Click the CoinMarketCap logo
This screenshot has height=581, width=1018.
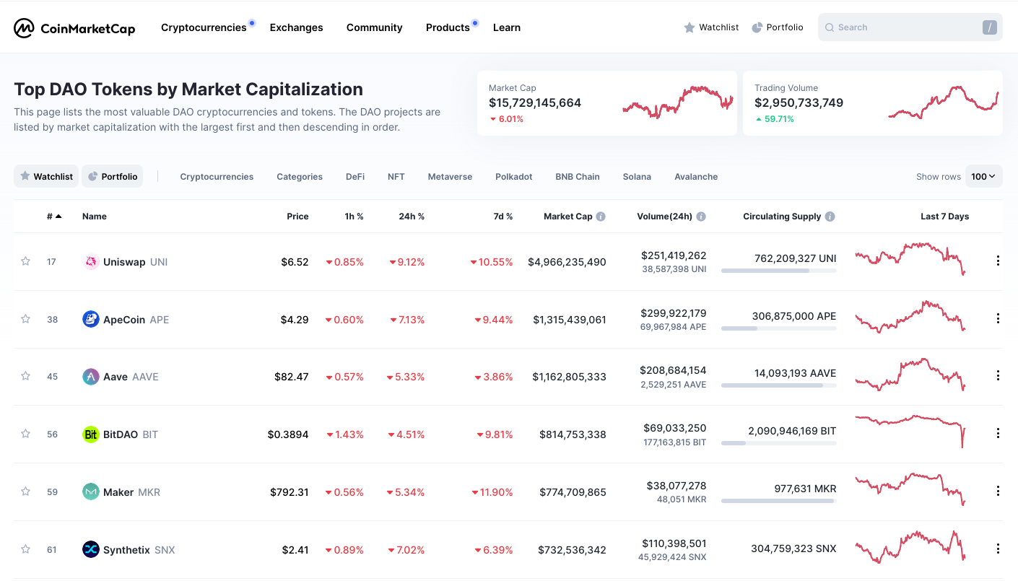(74, 28)
